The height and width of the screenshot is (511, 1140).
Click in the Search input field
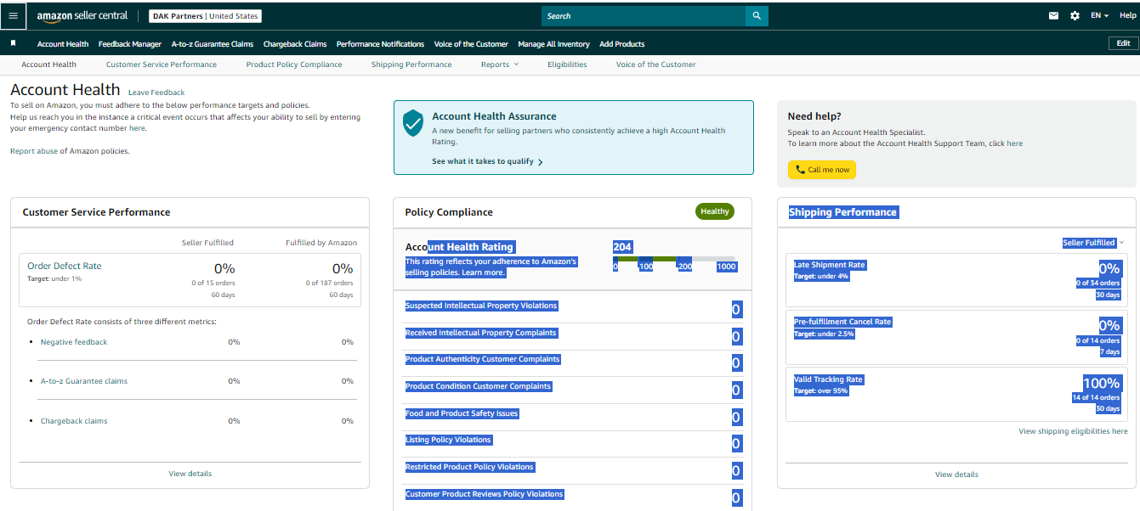pos(644,16)
